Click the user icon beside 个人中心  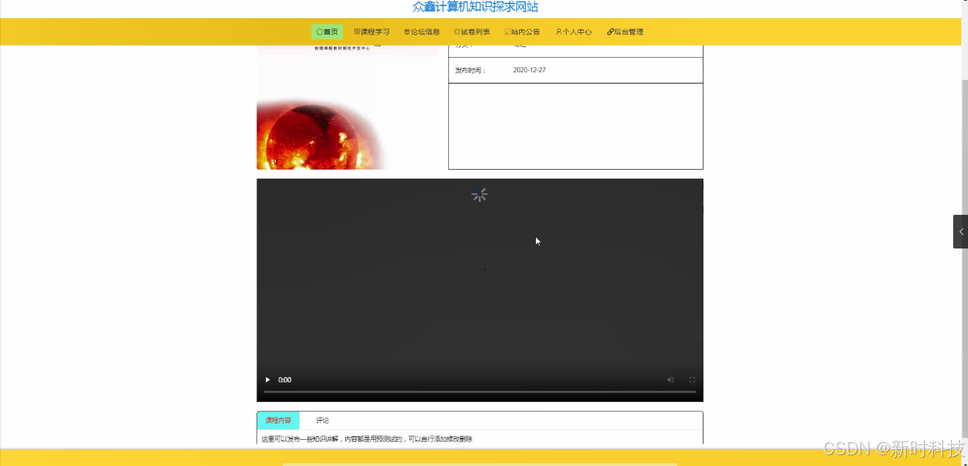pos(559,32)
